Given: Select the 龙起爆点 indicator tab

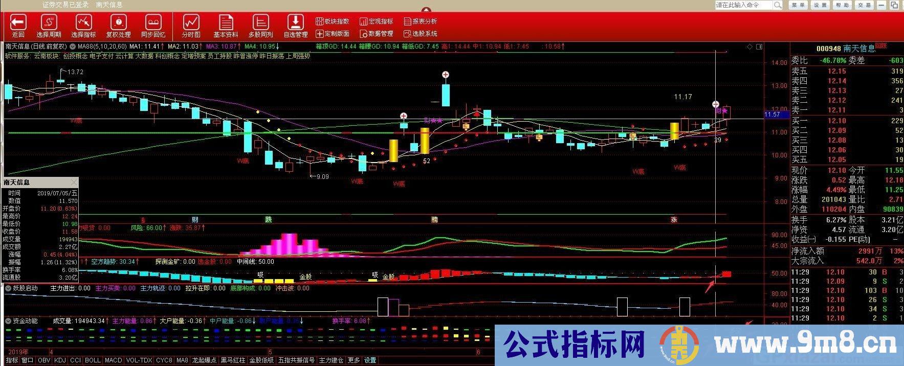Looking at the screenshot, I should [204, 360].
